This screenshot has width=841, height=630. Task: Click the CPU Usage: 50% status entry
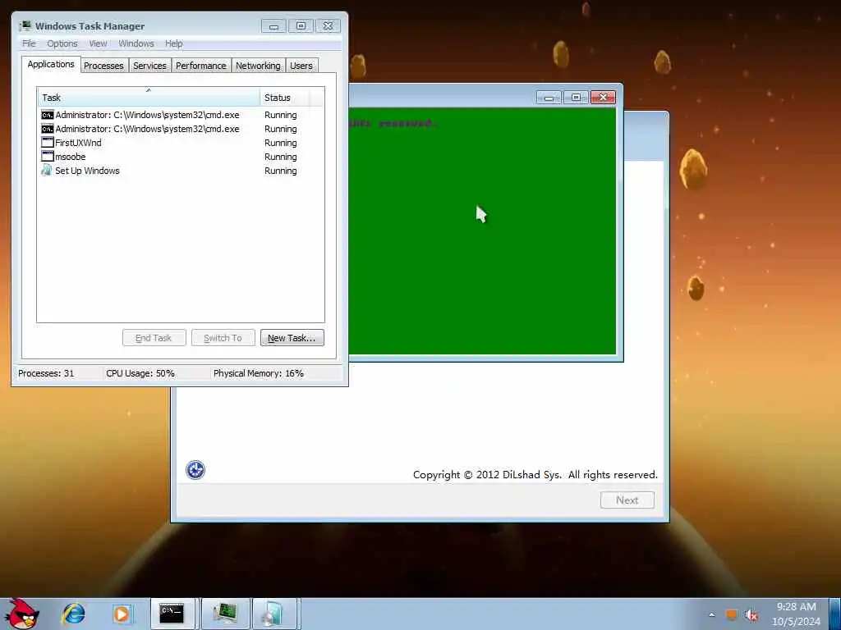pos(140,373)
